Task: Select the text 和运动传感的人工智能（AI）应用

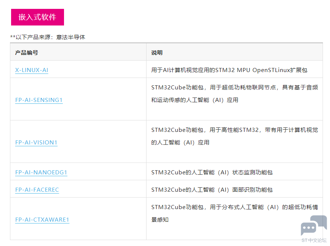Action: [x=195, y=100]
